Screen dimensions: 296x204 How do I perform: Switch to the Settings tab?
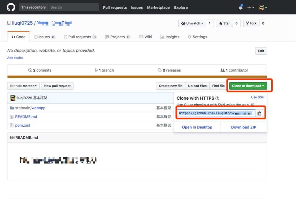[x=197, y=37]
